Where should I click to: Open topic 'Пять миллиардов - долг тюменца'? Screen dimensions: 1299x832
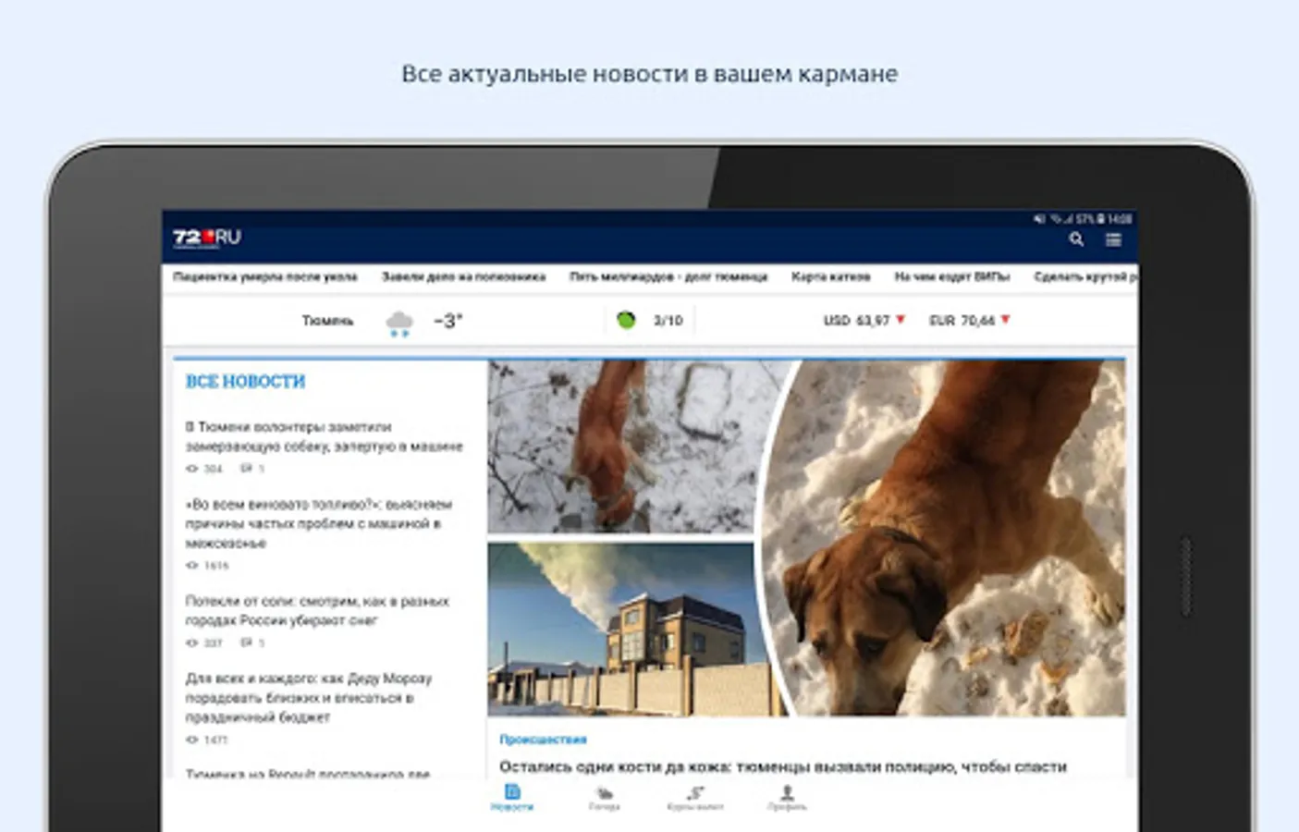[x=668, y=276]
